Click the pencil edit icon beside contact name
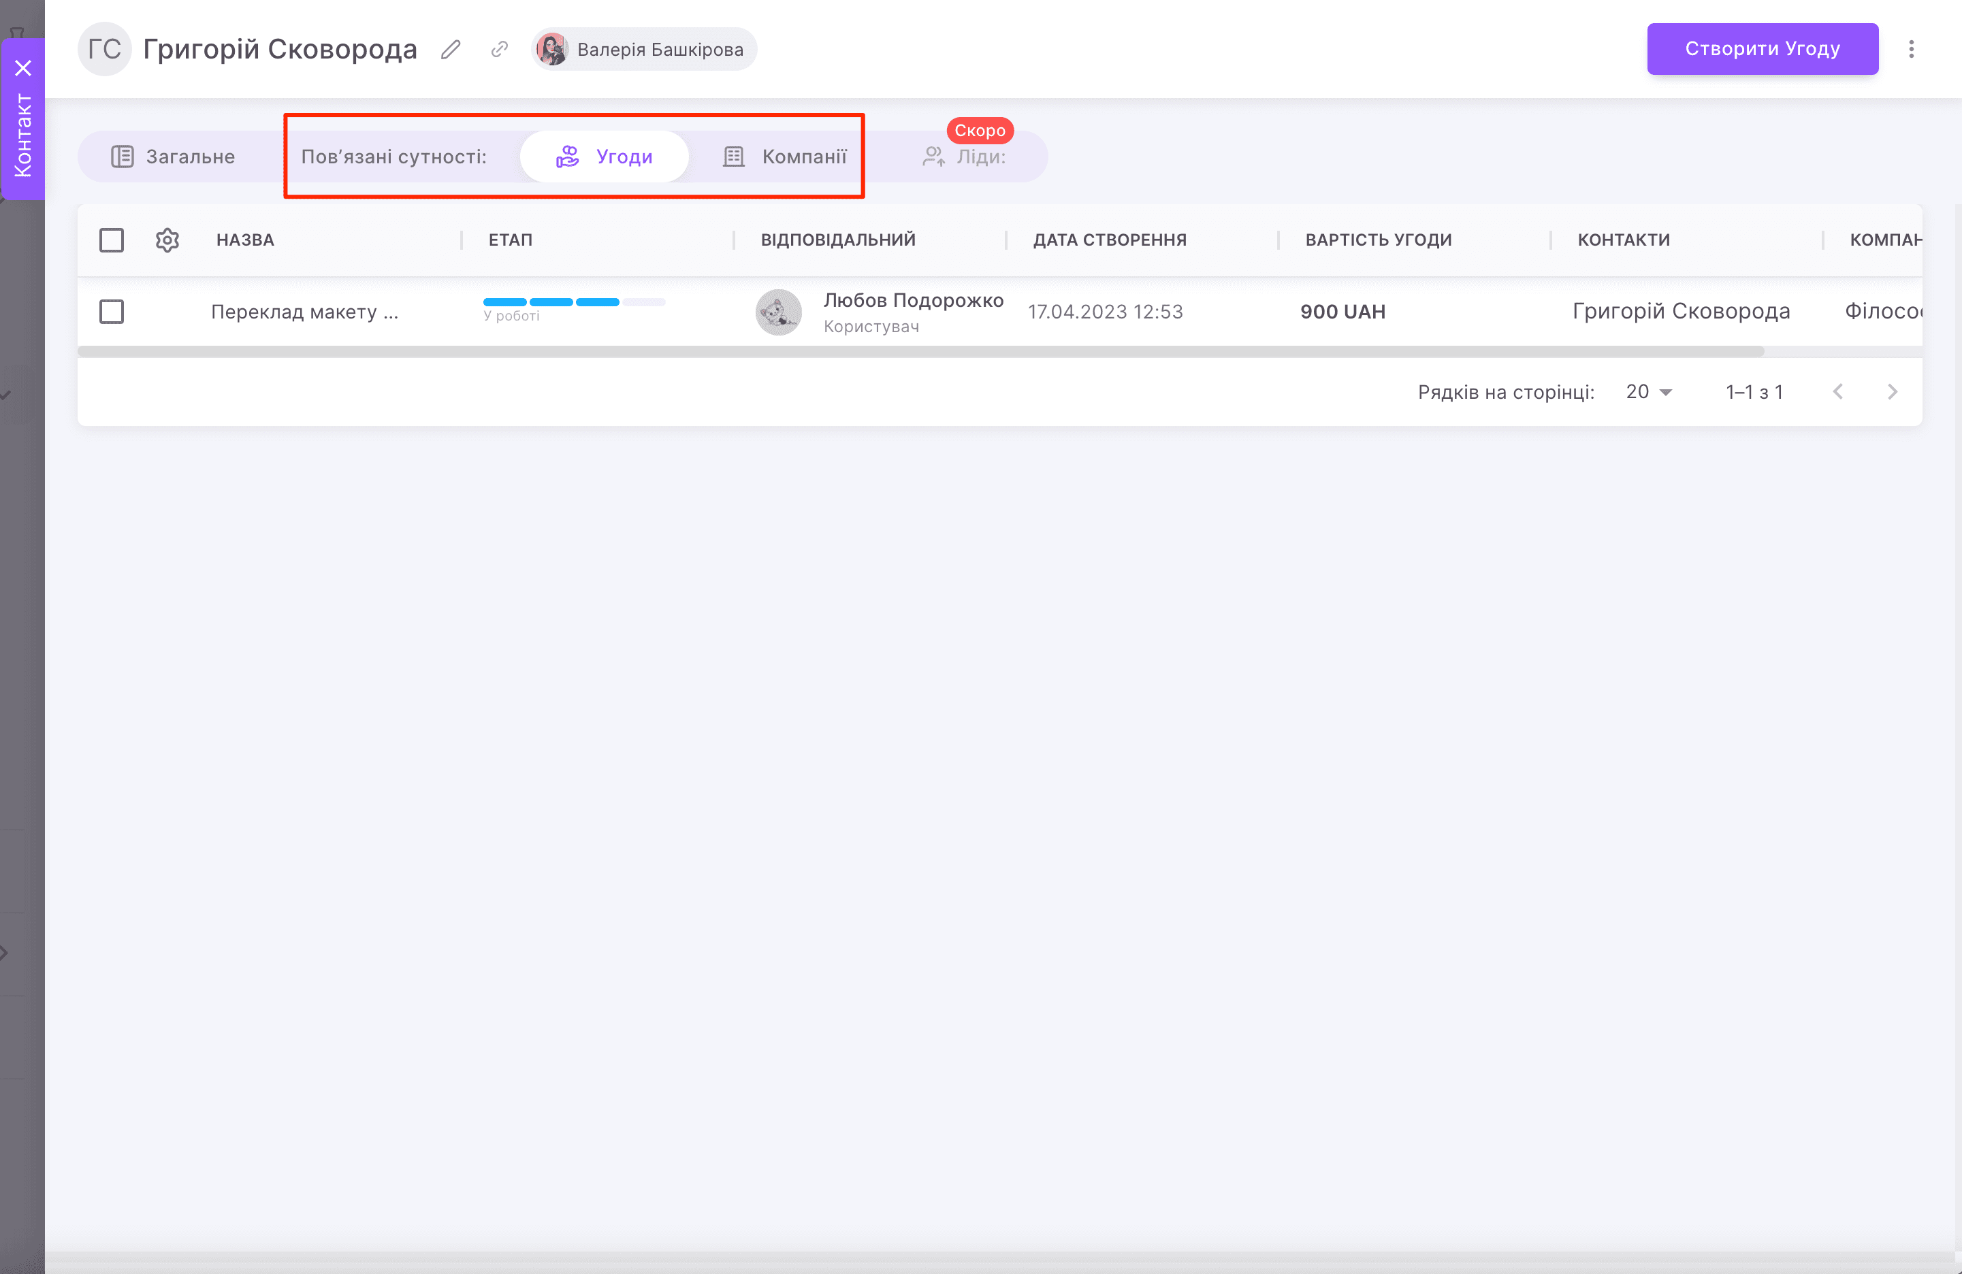This screenshot has height=1274, width=1962. pos(450,50)
